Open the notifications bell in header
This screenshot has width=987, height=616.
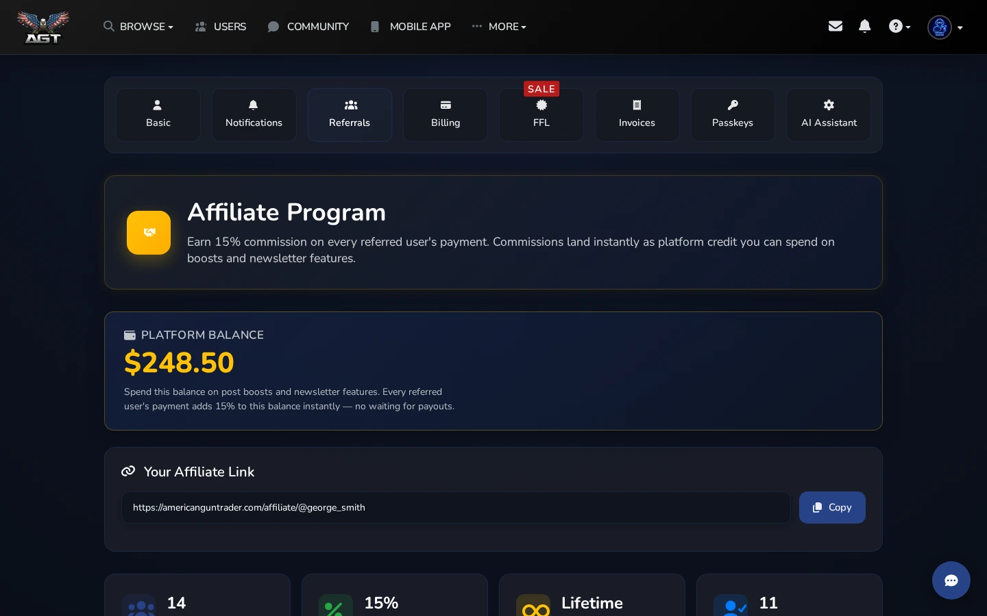point(864,26)
